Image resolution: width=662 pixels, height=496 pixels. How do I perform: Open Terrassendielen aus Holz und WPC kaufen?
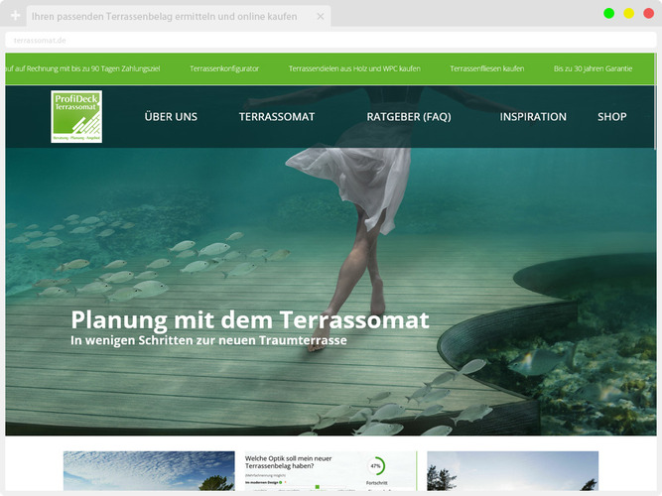tap(354, 68)
